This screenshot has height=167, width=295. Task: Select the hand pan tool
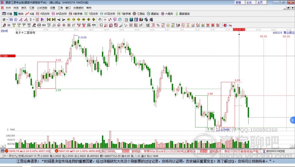[x=100, y=20]
